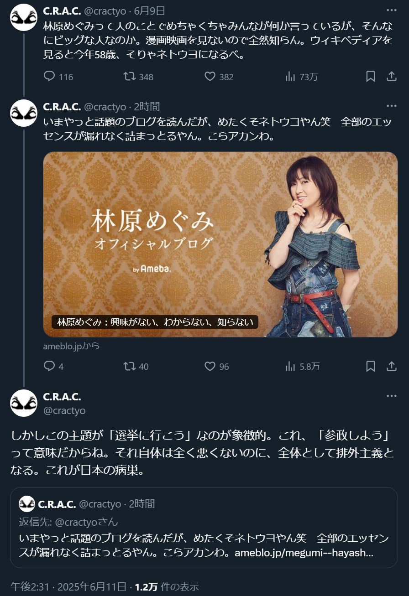View analytics showing 5.8万 views

[x=290, y=366]
